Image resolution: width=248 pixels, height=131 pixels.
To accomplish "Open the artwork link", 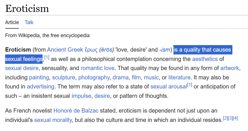I will point(230,68).
